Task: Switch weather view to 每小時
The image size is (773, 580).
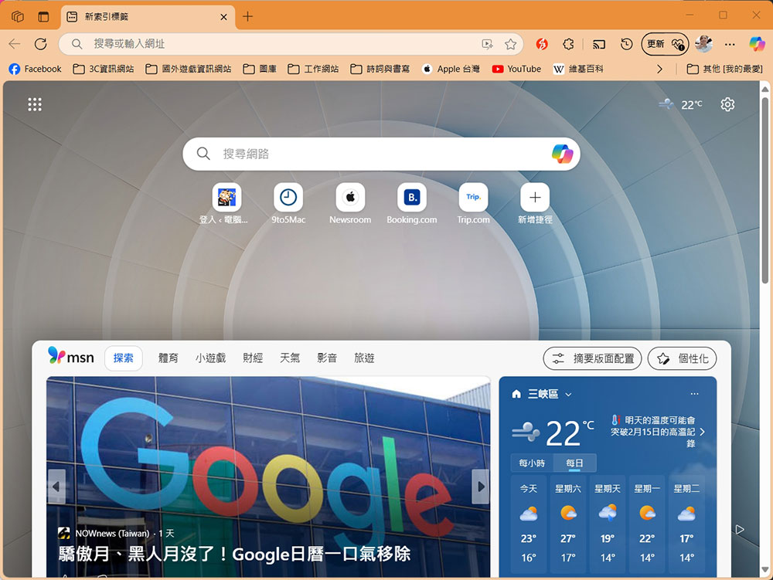Action: coord(532,463)
